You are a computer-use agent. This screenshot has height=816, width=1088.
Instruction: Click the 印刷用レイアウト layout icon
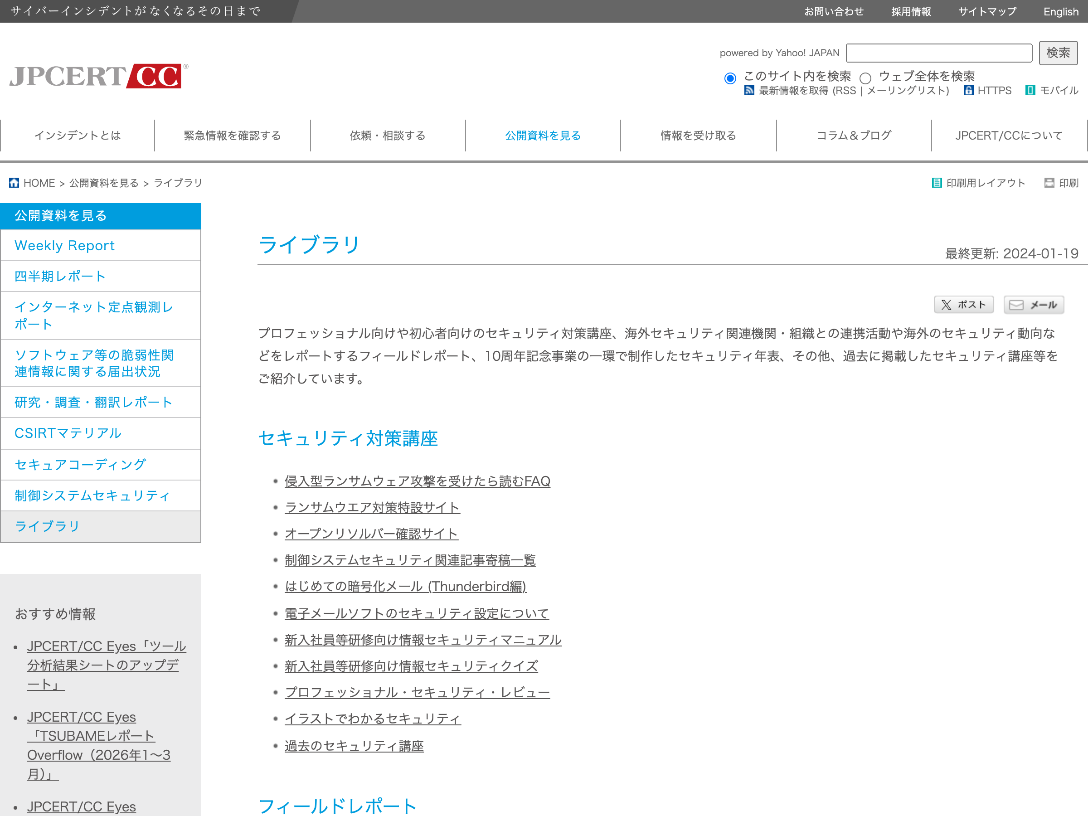pyautogui.click(x=937, y=183)
